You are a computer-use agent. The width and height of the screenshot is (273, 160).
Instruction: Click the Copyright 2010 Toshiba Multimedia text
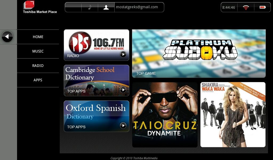point(134,158)
